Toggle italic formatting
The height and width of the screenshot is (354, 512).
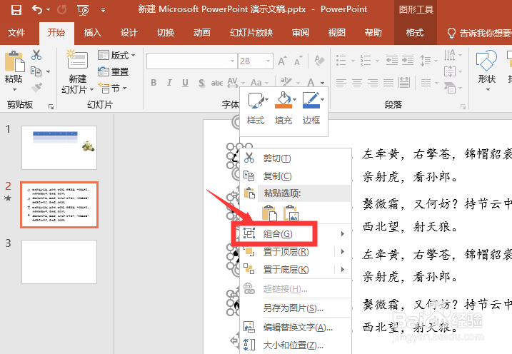[x=169, y=83]
